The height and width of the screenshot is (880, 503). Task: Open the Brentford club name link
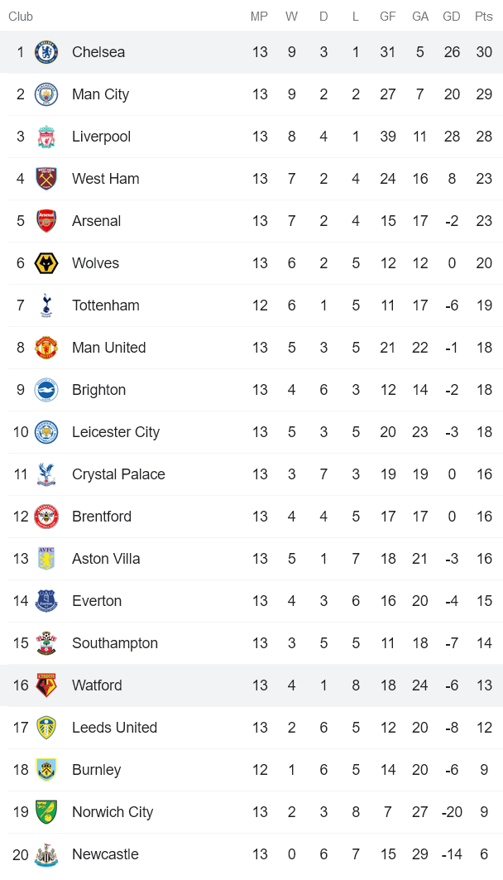click(102, 517)
